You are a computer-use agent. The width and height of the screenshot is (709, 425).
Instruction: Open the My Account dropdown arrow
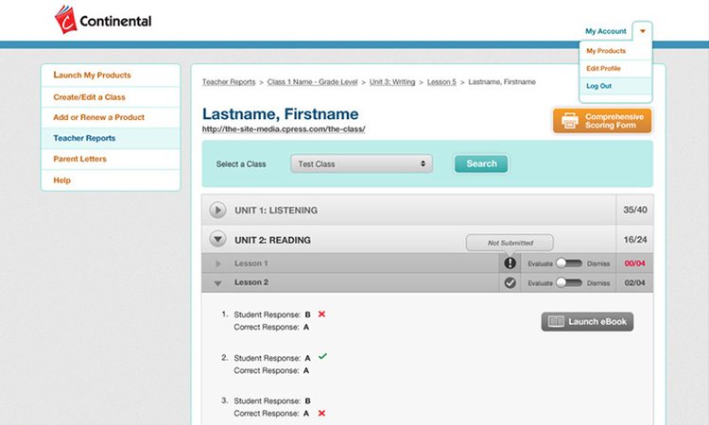pyautogui.click(x=642, y=31)
